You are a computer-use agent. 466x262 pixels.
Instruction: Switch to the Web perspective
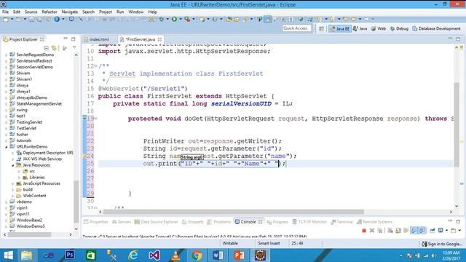click(379, 28)
